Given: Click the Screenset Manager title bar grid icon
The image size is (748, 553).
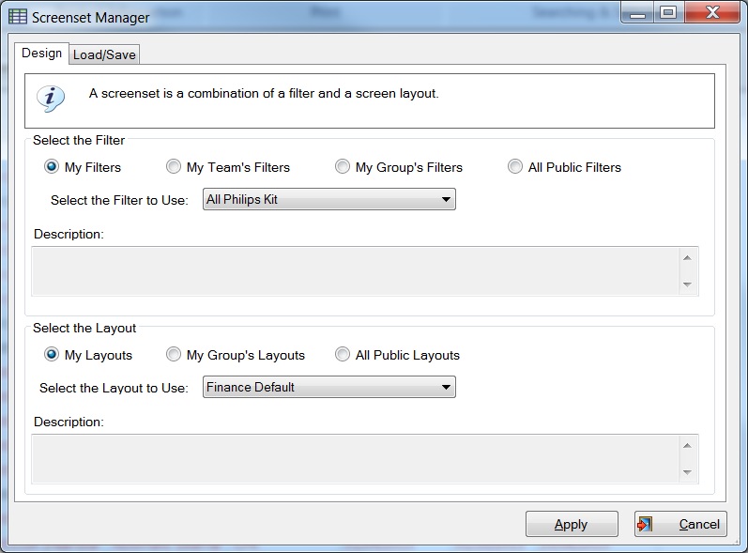Looking at the screenshot, I should tap(18, 17).
